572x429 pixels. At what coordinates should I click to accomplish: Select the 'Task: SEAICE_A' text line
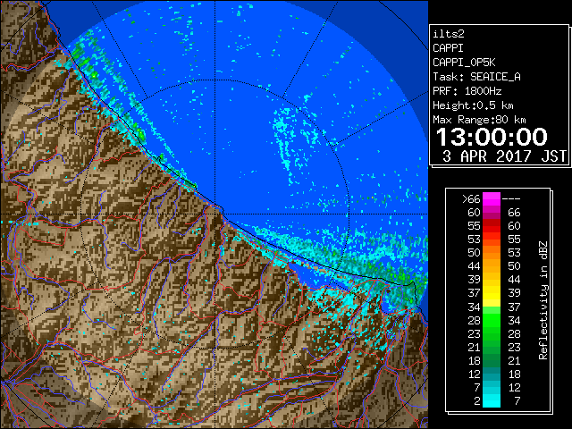point(476,77)
